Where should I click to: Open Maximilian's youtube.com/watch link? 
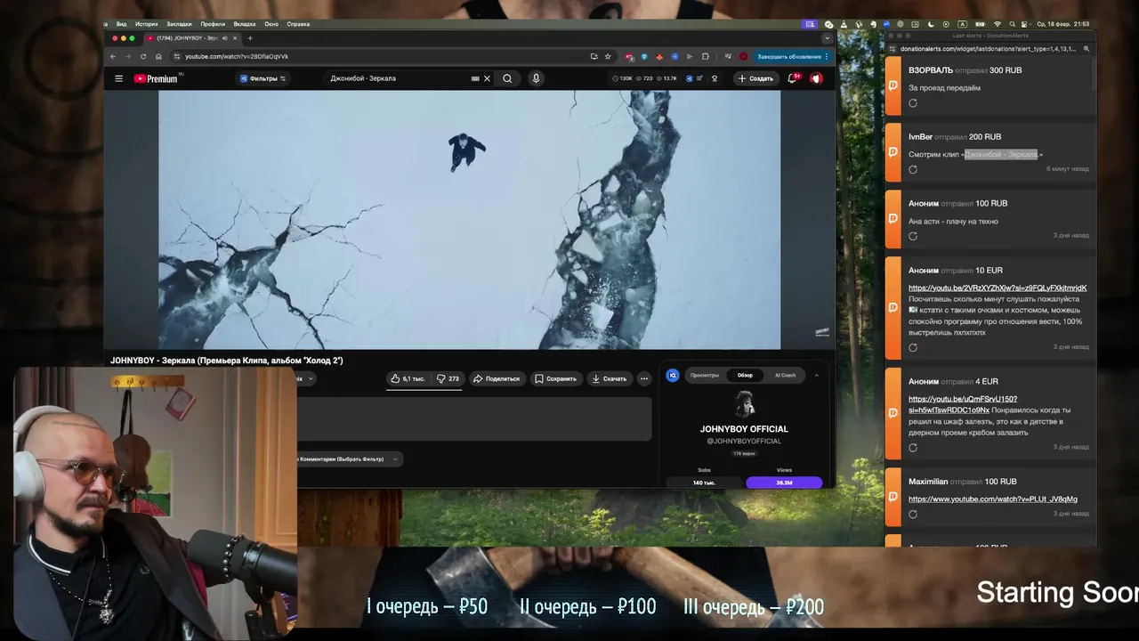click(993, 499)
